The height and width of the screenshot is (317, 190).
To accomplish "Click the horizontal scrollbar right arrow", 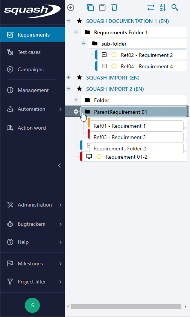I will [x=185, y=307].
